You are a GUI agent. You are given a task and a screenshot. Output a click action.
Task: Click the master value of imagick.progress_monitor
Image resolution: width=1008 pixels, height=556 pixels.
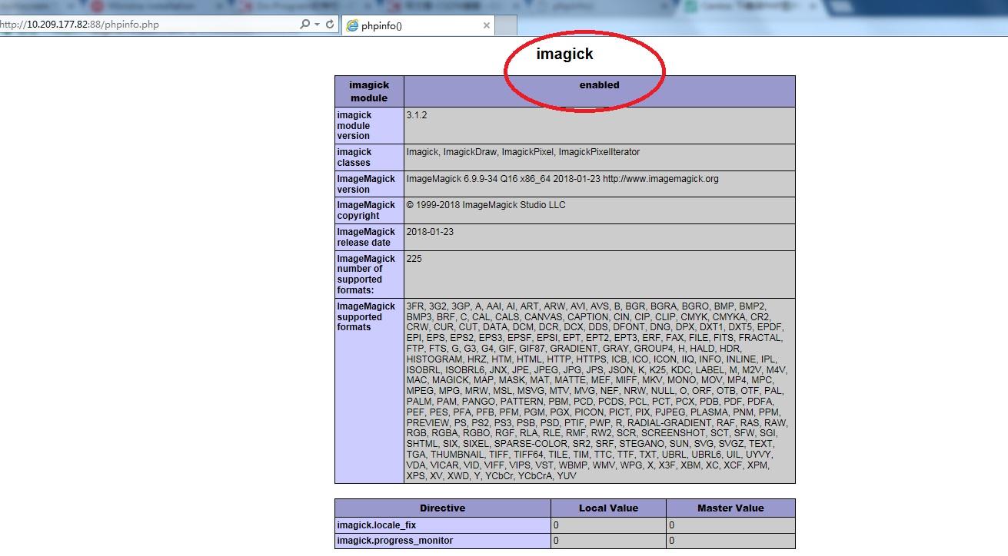pyautogui.click(x=730, y=541)
